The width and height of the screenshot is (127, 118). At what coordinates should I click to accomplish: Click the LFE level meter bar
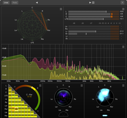(94, 19)
